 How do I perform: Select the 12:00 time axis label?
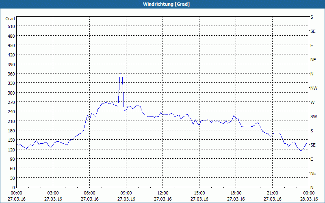163,193
